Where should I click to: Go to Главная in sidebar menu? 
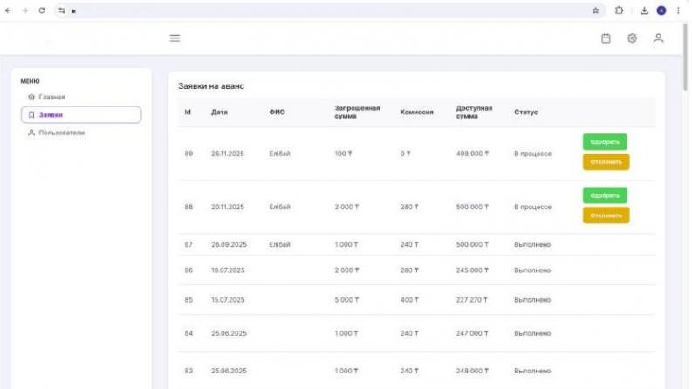click(52, 97)
